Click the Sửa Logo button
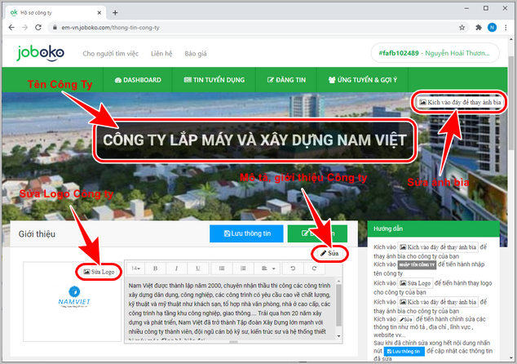 pos(99,272)
